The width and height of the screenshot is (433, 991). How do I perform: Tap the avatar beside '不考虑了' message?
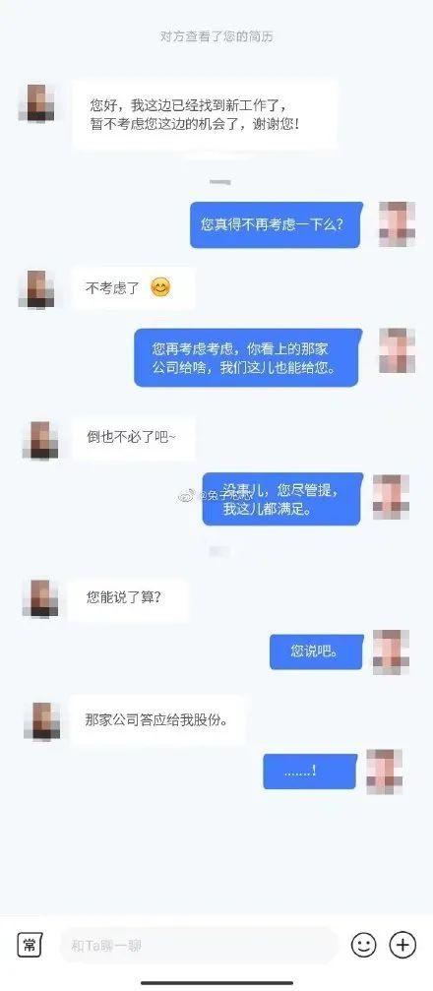point(36,288)
